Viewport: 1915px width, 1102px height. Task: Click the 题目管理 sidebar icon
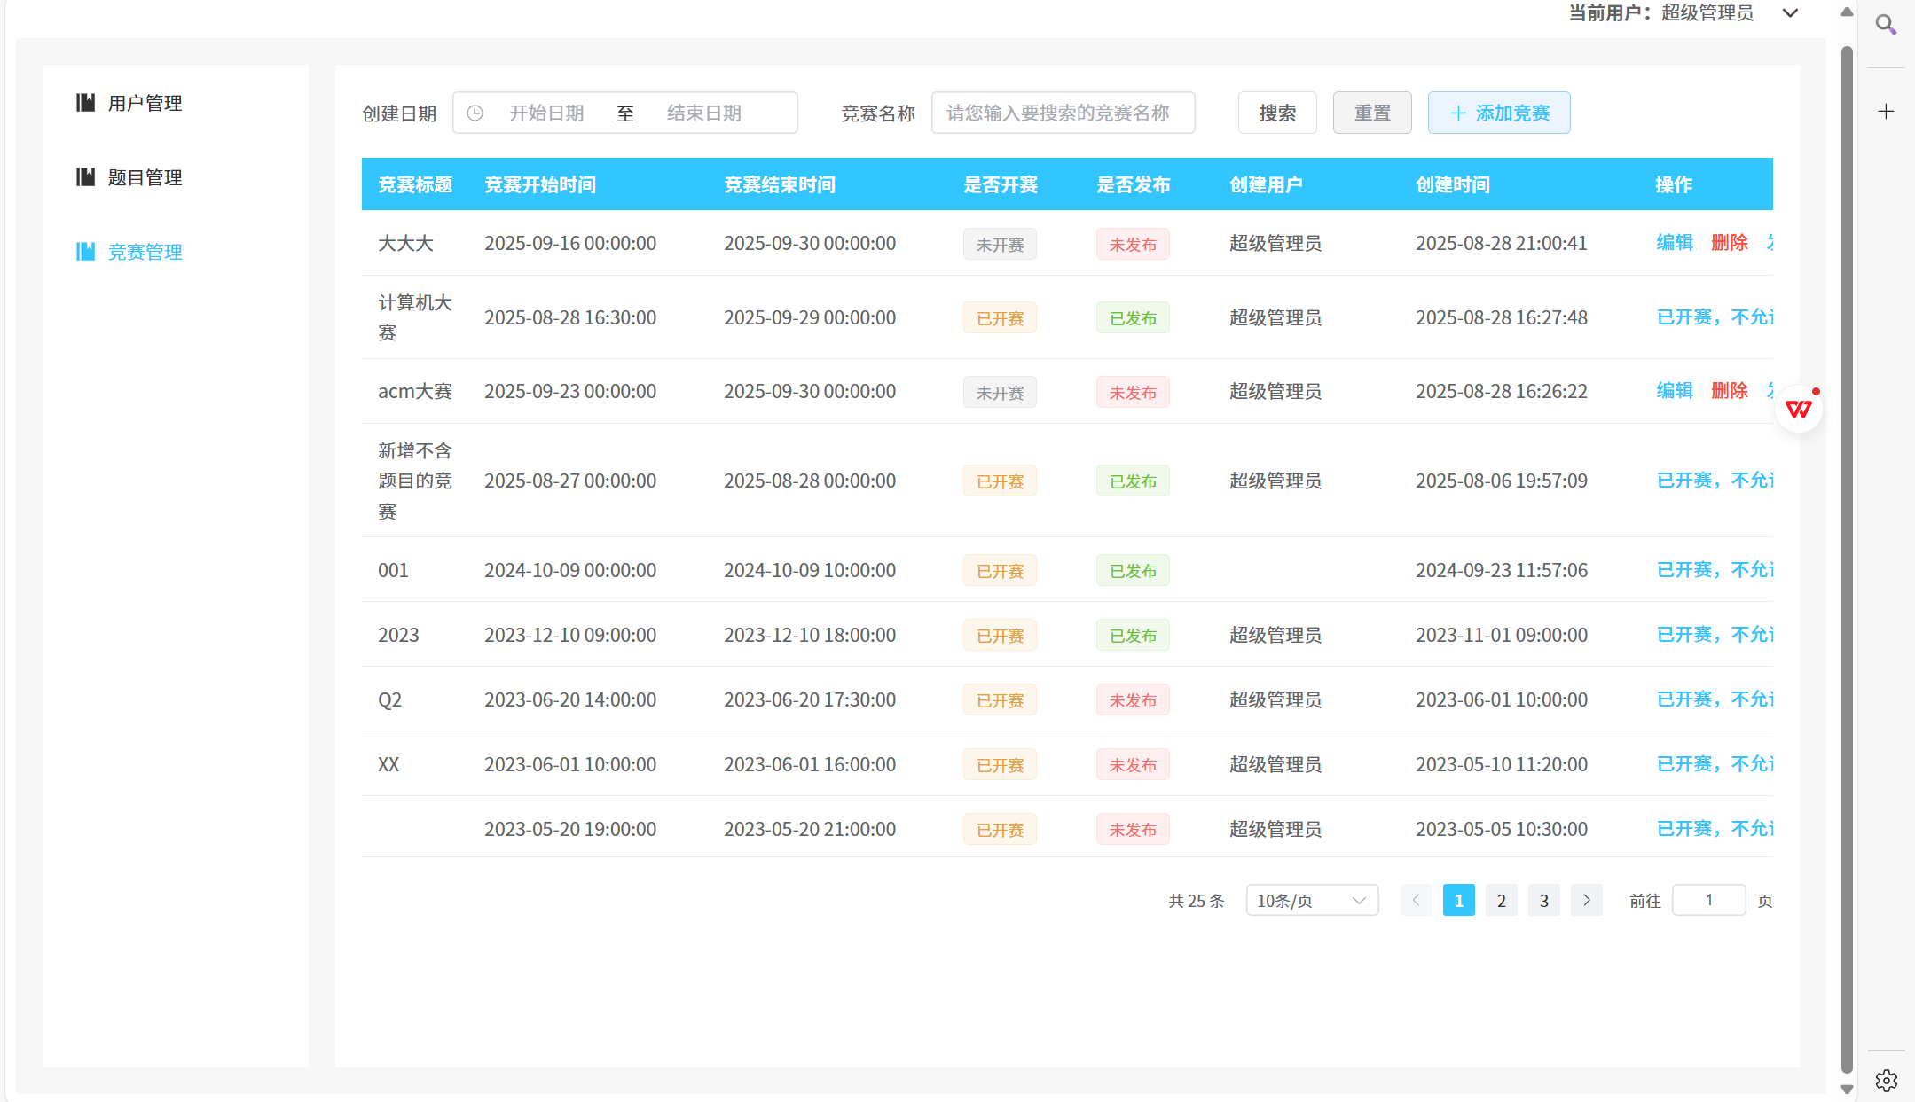(85, 177)
